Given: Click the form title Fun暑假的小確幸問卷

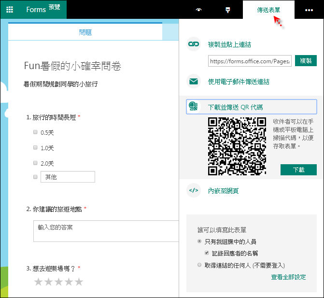Looking at the screenshot, I should [x=72, y=66].
